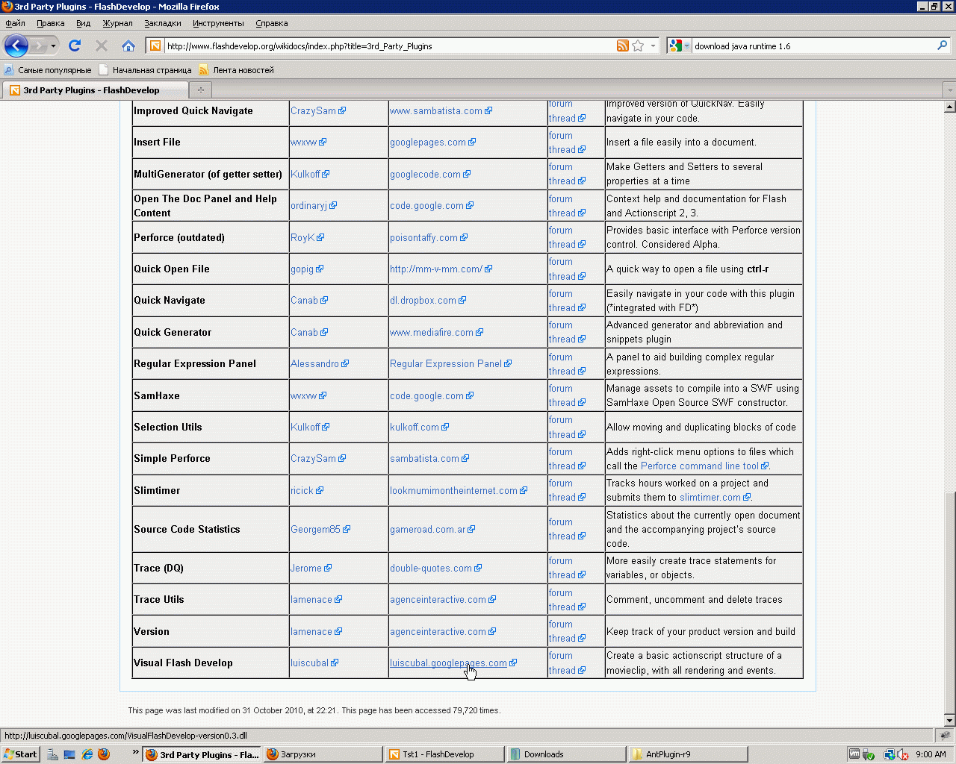The height and width of the screenshot is (764, 956).
Task: Launch Internet Explorer from the quick launch
Action: pyautogui.click(x=87, y=754)
